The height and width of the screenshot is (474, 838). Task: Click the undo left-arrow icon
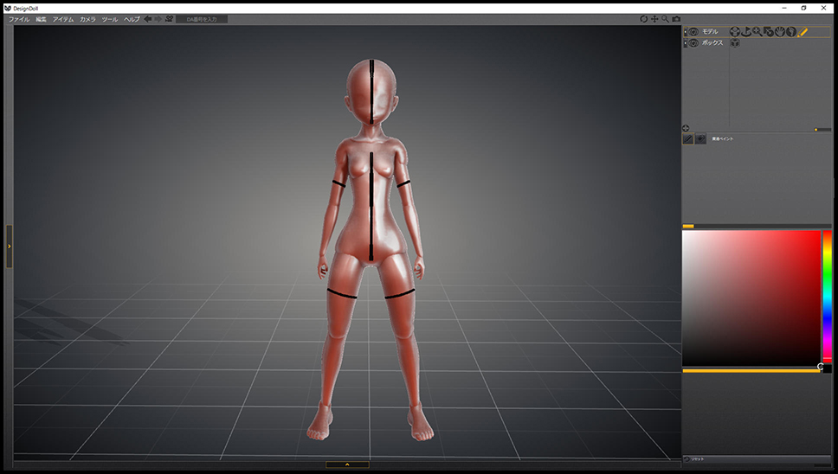coord(148,19)
